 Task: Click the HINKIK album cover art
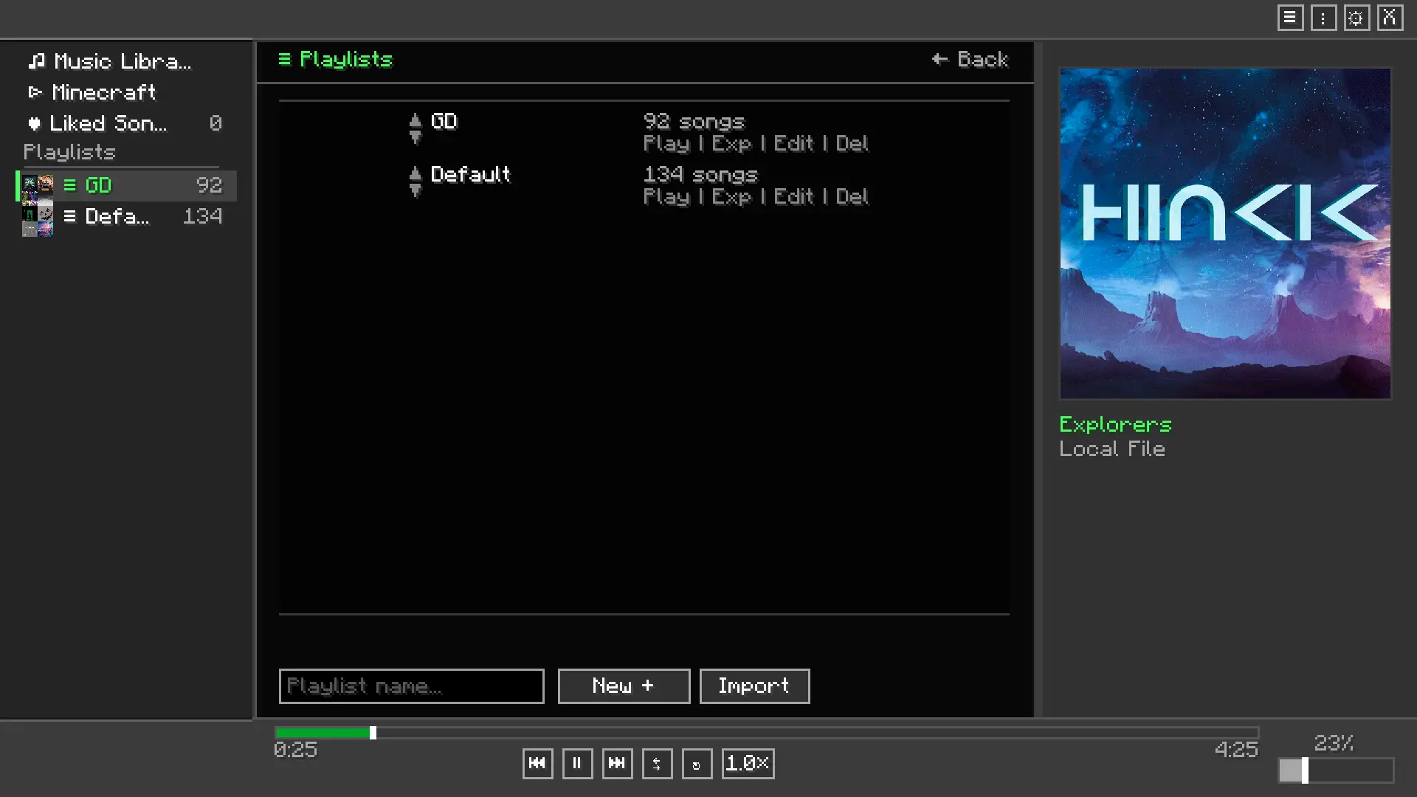pos(1225,233)
